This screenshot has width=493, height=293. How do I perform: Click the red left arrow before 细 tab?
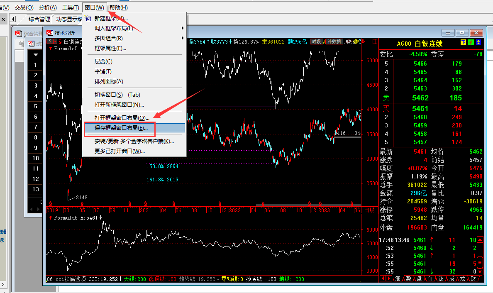383,278
